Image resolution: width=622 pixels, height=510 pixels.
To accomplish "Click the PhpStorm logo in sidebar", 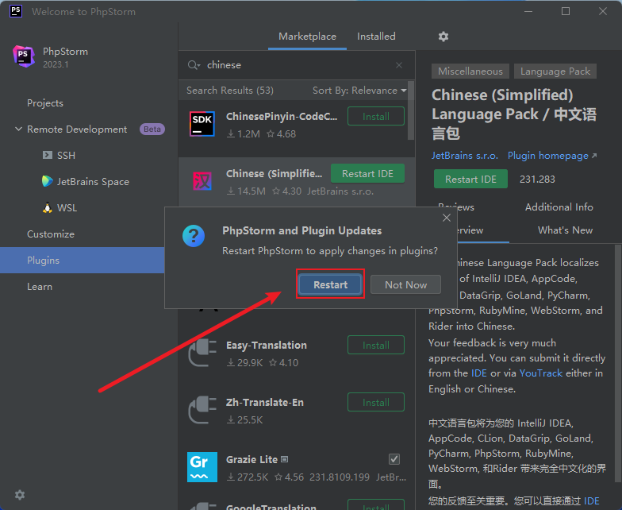I will click(x=24, y=56).
